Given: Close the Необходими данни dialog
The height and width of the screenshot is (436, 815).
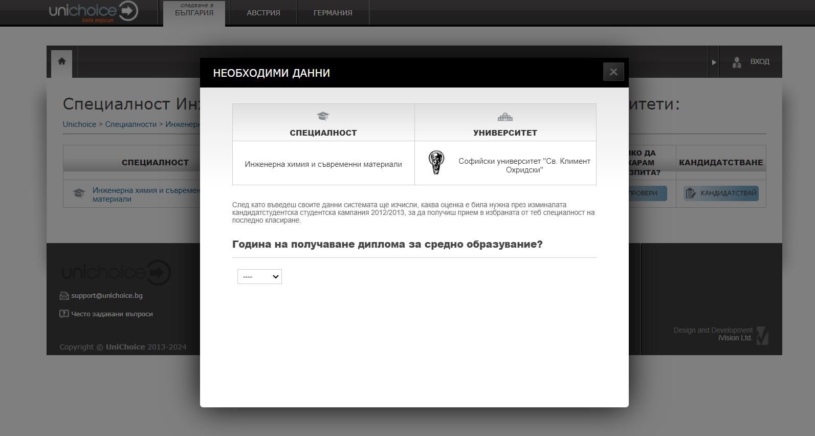Looking at the screenshot, I should tap(613, 72).
